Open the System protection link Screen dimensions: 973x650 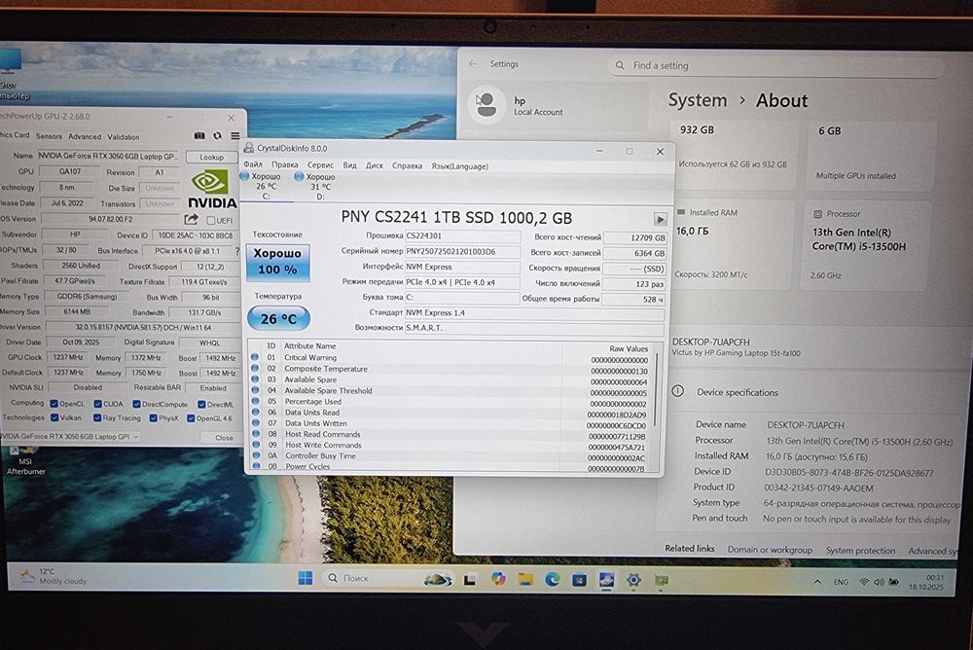pos(860,550)
